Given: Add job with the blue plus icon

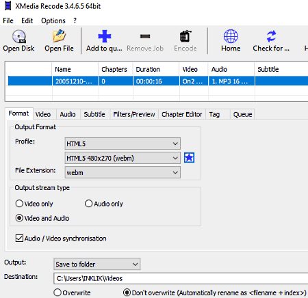Looking at the screenshot, I should (104, 36).
